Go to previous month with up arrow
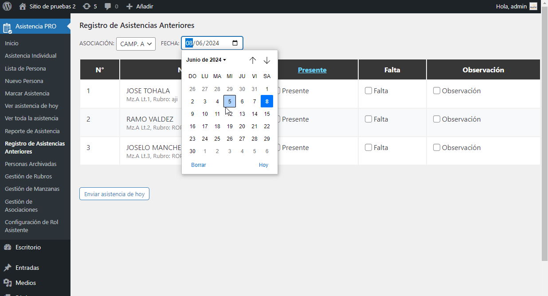Screen dimensions: 548x296 [x=253, y=60]
